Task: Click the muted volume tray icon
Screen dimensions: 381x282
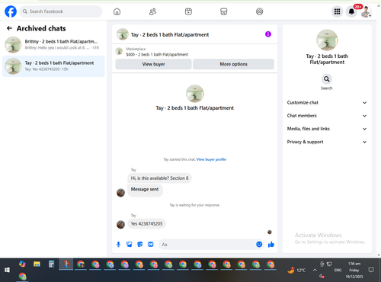Action: [322, 276]
